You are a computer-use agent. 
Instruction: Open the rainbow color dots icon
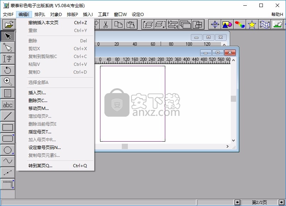click(239, 25)
